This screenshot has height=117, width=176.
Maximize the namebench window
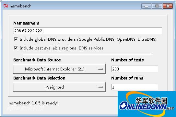pos(157,6)
